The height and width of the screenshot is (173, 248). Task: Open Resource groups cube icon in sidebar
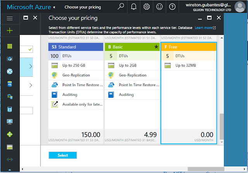tap(10, 59)
